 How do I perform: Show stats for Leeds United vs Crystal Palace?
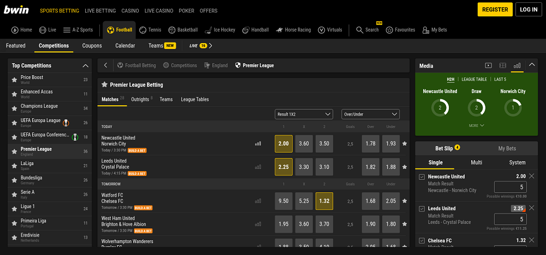coord(258,167)
